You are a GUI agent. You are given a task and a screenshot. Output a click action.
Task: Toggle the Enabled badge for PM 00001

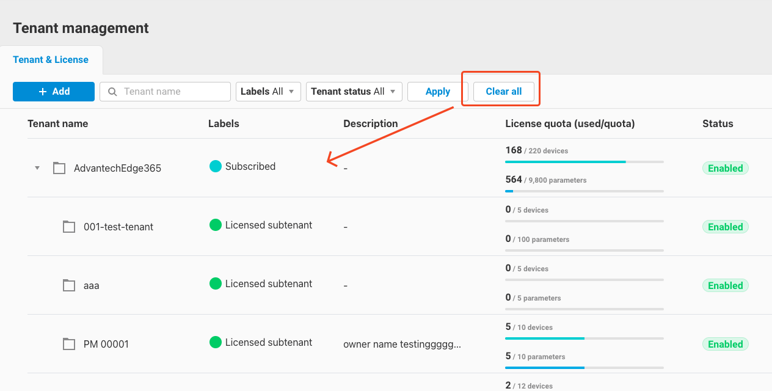(x=725, y=343)
